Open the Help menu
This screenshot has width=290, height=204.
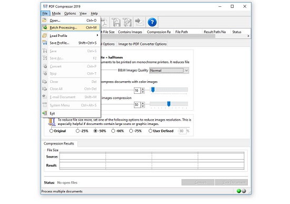click(94, 13)
